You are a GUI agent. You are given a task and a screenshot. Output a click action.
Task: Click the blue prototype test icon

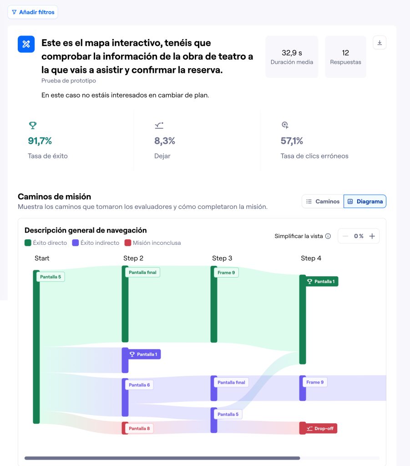pyautogui.click(x=26, y=44)
